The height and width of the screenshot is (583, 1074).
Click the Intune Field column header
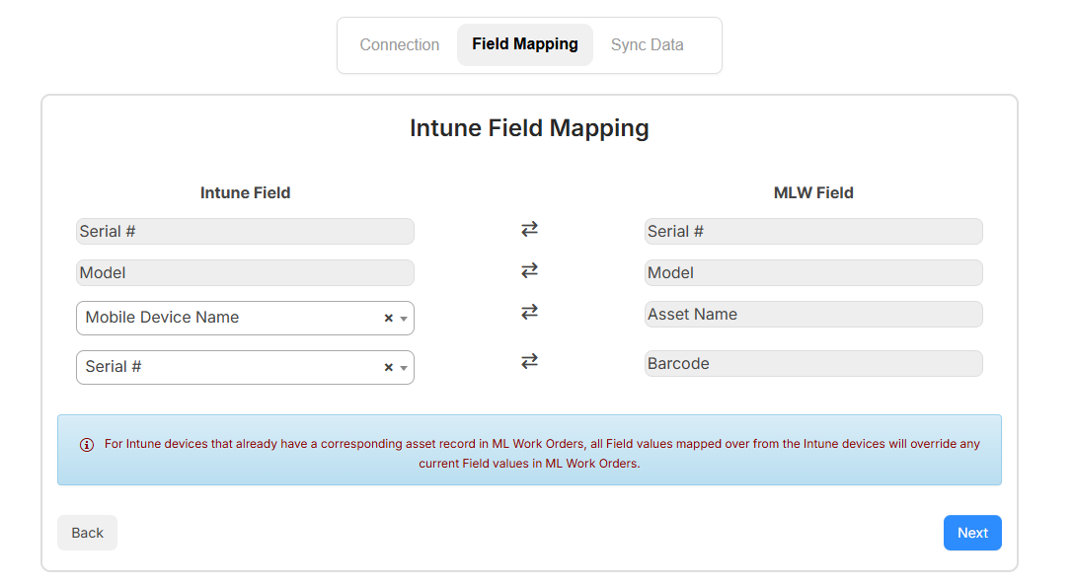pyautogui.click(x=245, y=193)
